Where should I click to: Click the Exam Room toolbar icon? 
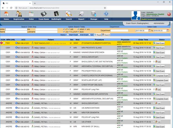coord(44,14)
